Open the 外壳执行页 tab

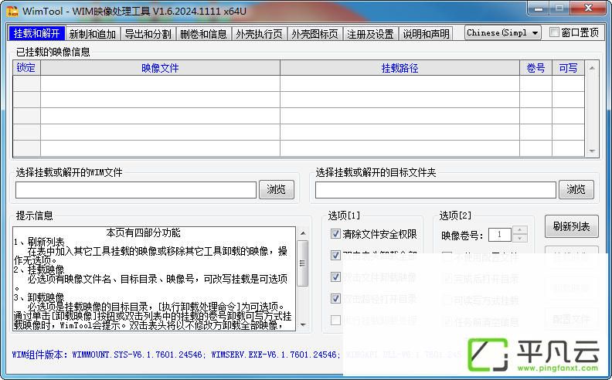coord(259,34)
